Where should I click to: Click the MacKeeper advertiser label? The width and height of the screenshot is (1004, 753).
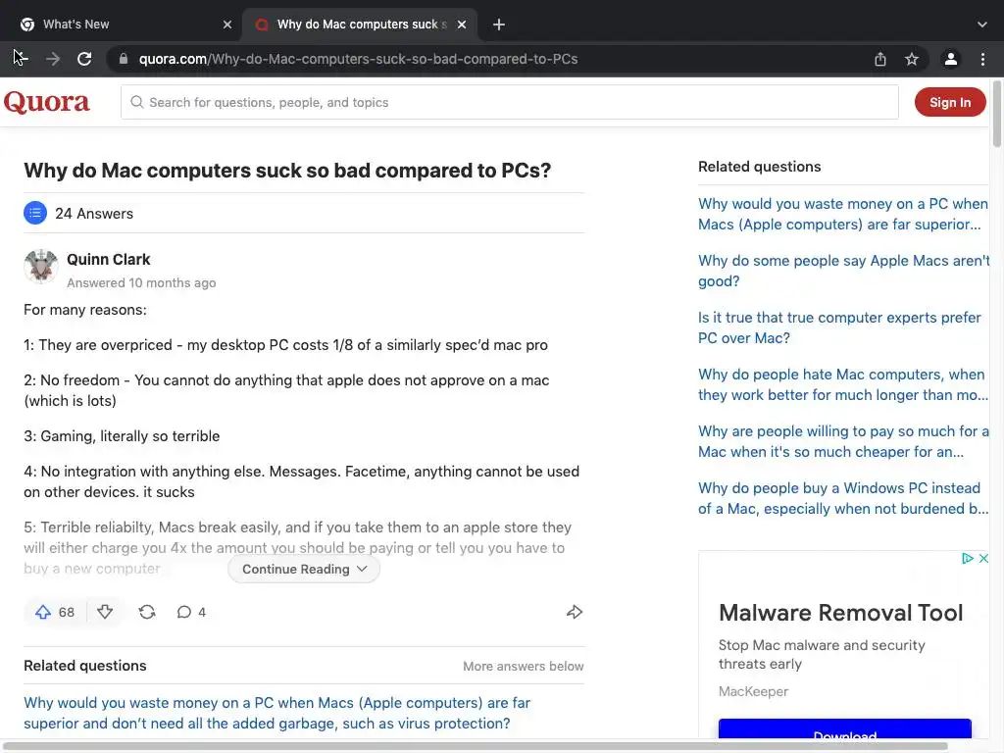coord(753,691)
